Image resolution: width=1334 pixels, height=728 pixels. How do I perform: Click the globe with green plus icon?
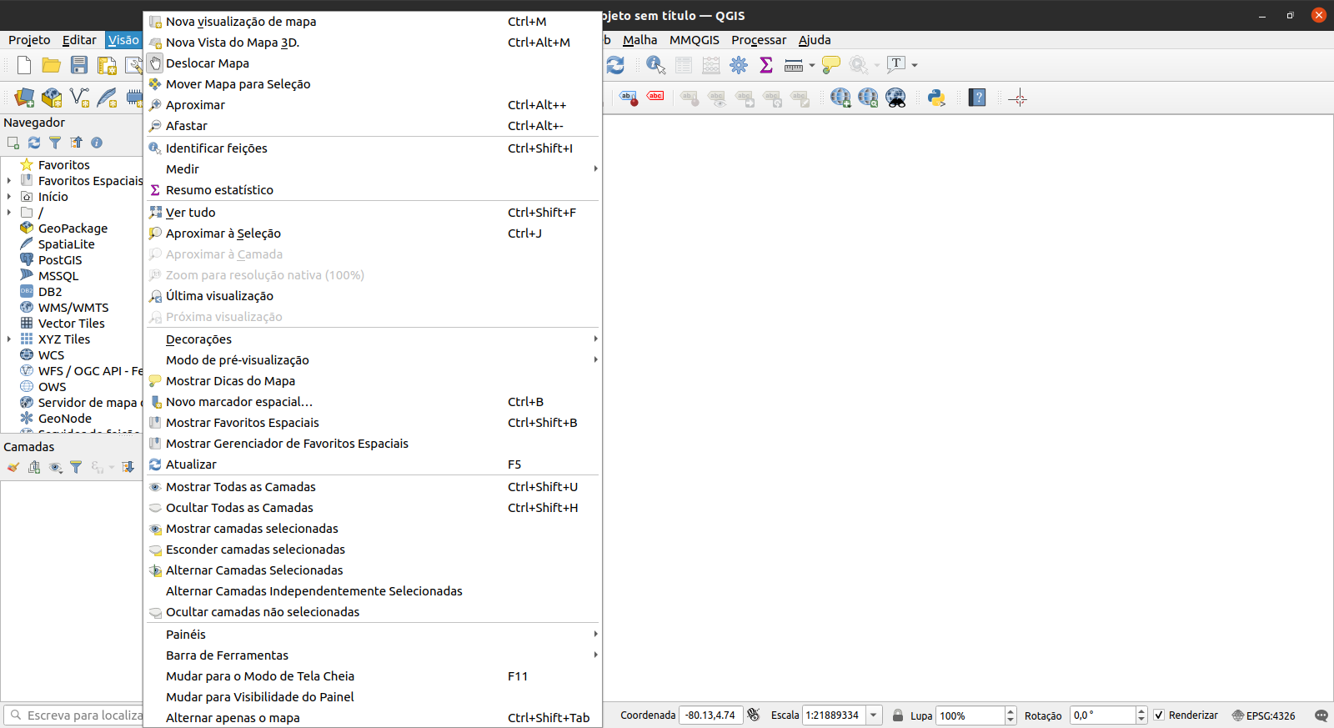[x=840, y=98]
